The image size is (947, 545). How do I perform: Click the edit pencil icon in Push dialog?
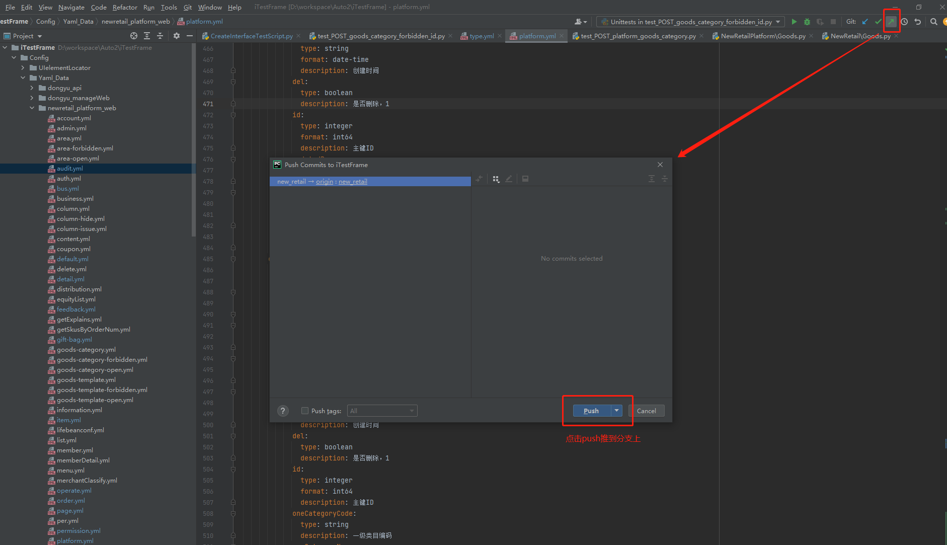coord(509,179)
